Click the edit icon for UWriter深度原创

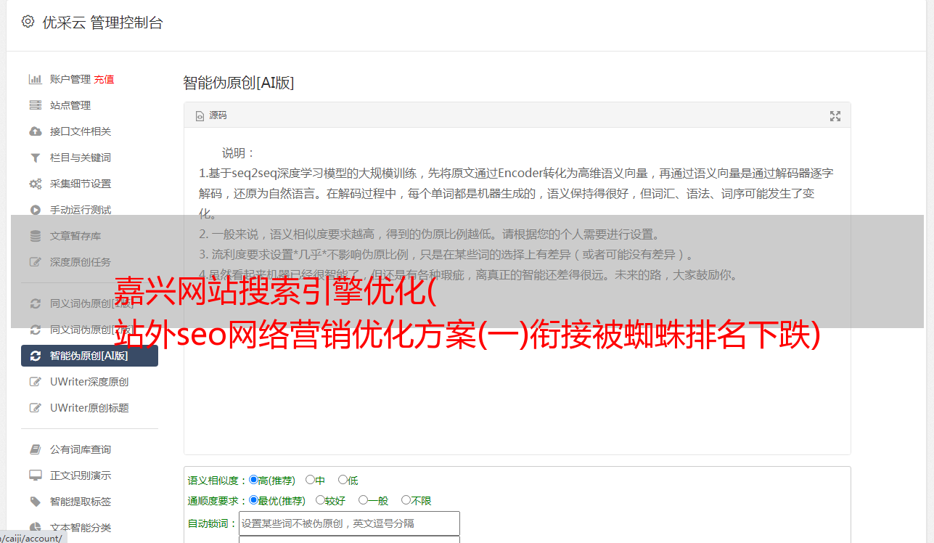point(35,382)
